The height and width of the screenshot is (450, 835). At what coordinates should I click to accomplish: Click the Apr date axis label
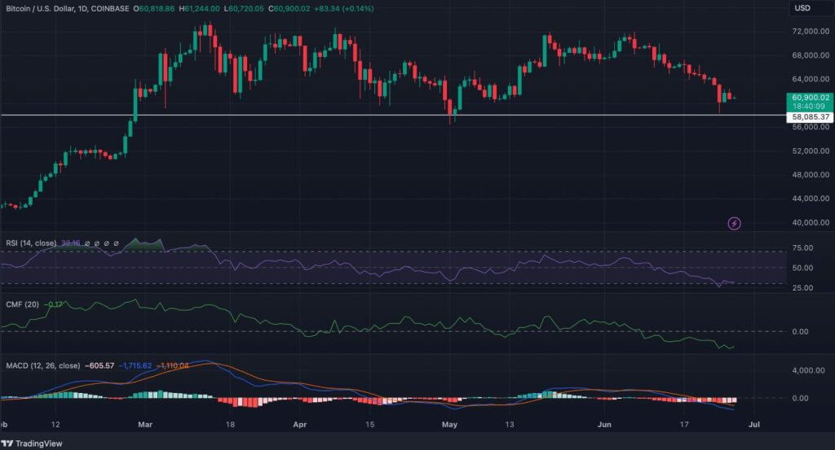[x=300, y=425]
